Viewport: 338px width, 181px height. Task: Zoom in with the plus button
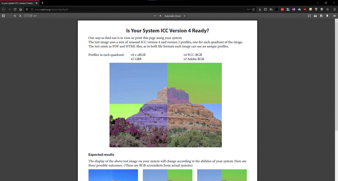coord(160,16)
